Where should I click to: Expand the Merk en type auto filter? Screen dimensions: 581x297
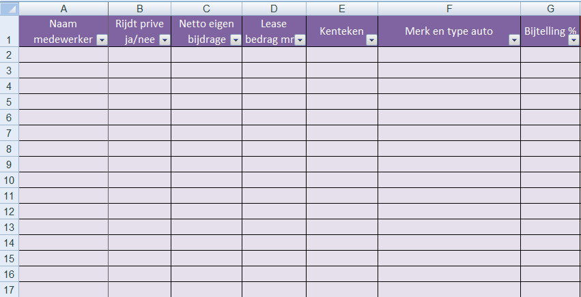click(514, 40)
